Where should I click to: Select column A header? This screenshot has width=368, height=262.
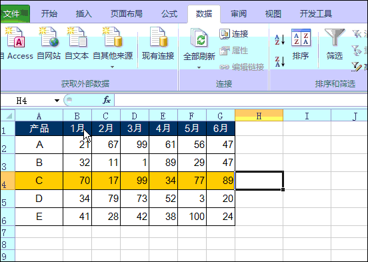click(x=39, y=115)
